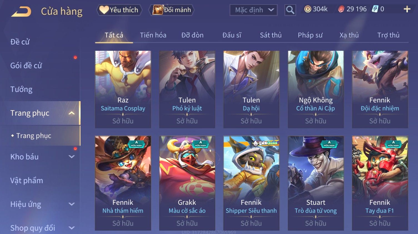Viewport: 418px width, 234px height.
Task: Open Đổi mảnh chest exchange
Action: (171, 10)
